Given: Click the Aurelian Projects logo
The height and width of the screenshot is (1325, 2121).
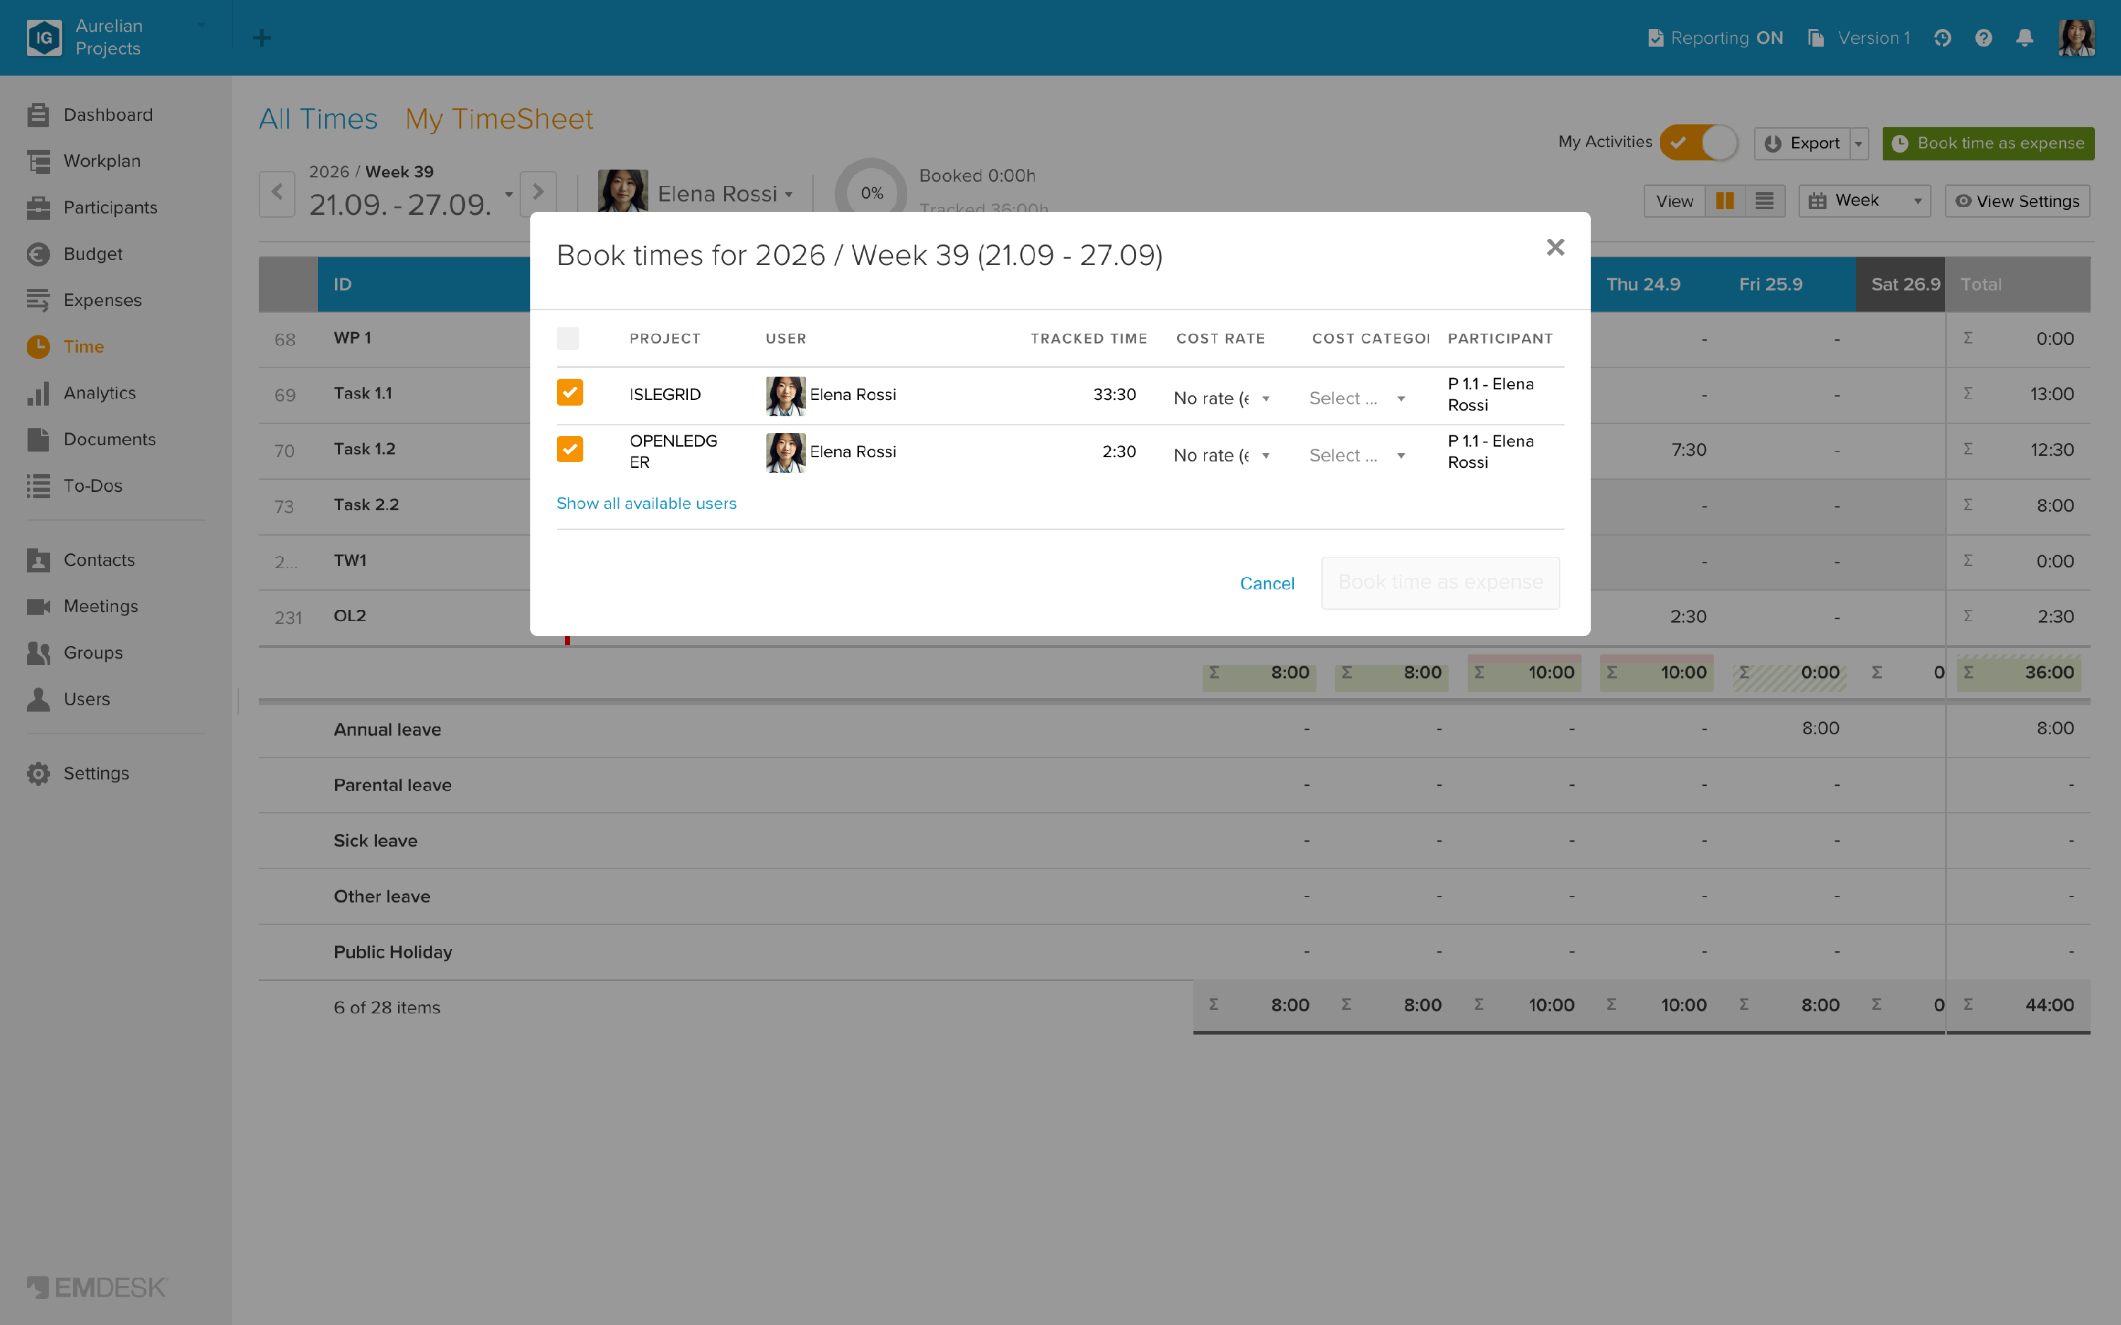Looking at the screenshot, I should point(44,37).
